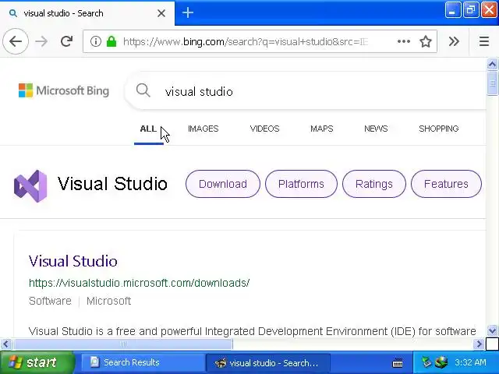499x374 pixels.
Task: Activate visual studio - Search taskbar button
Action: point(267,362)
